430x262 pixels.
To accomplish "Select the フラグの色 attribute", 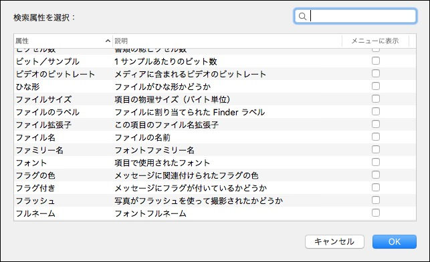I will 35,175.
